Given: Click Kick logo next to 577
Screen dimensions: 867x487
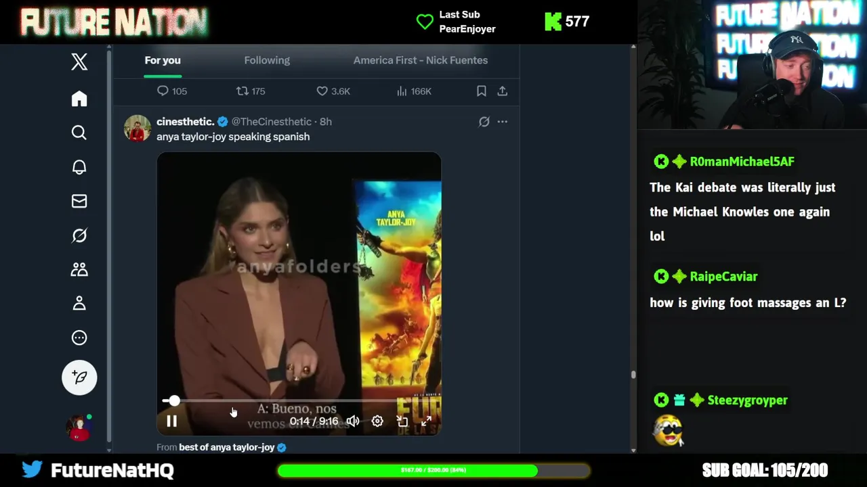Looking at the screenshot, I should point(553,22).
